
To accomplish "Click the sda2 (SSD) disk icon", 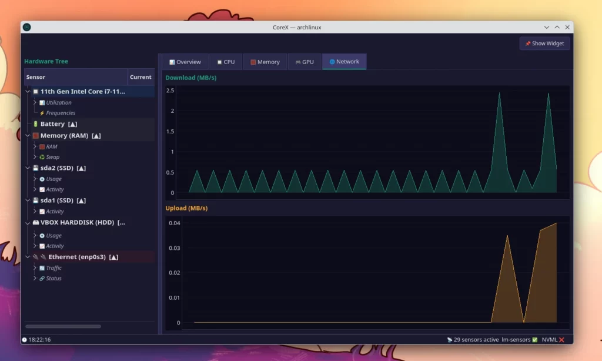I will tap(35, 168).
